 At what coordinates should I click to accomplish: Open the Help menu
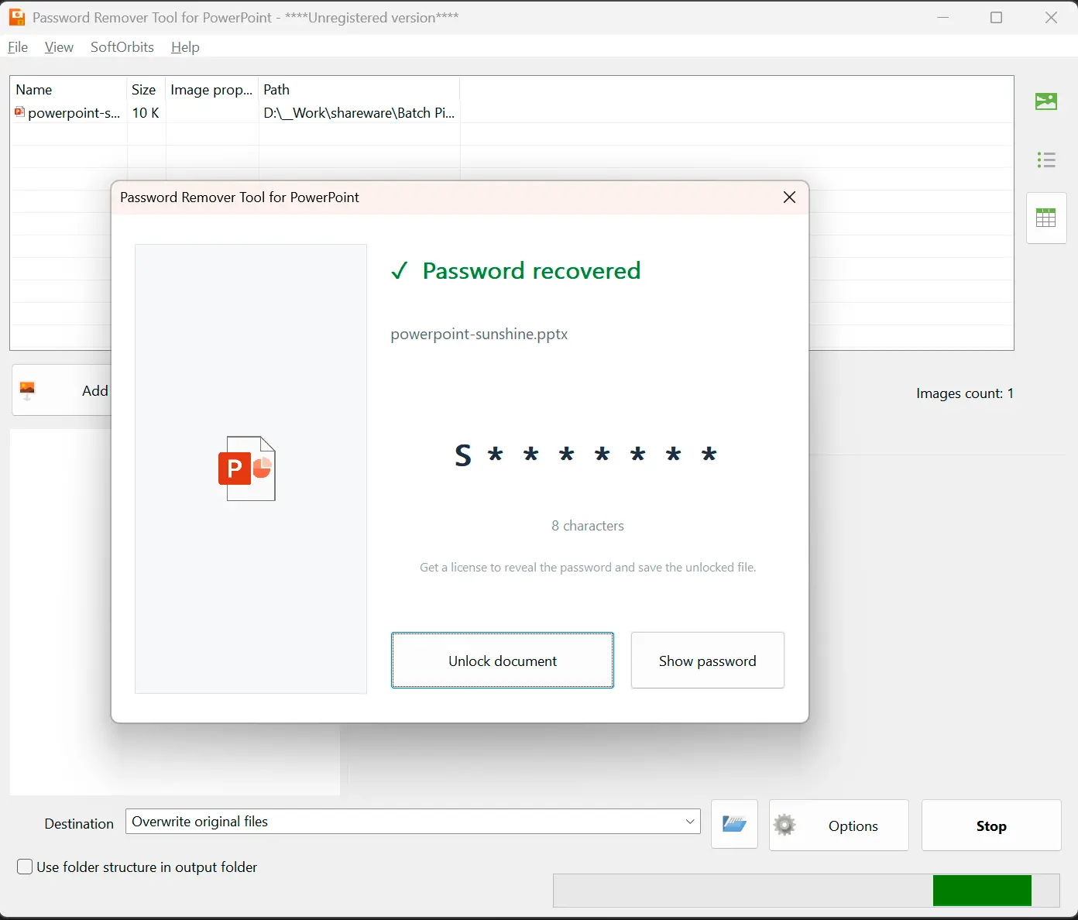tap(185, 47)
